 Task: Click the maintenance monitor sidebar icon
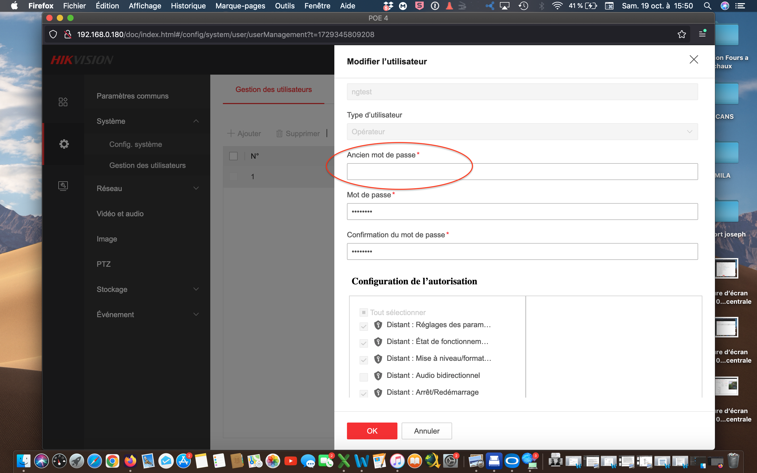[x=63, y=186]
